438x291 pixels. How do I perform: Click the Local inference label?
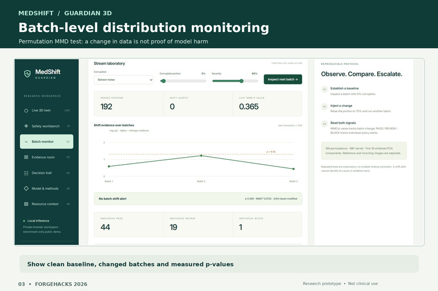(x=38, y=221)
